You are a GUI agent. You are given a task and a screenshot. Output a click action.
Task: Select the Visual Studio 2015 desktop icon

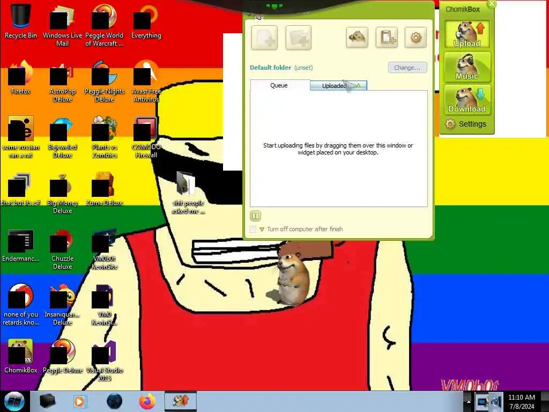[105, 360]
